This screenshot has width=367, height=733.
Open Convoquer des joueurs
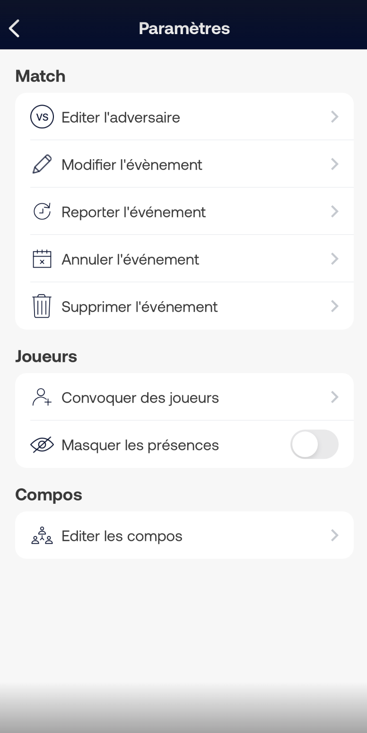point(184,397)
